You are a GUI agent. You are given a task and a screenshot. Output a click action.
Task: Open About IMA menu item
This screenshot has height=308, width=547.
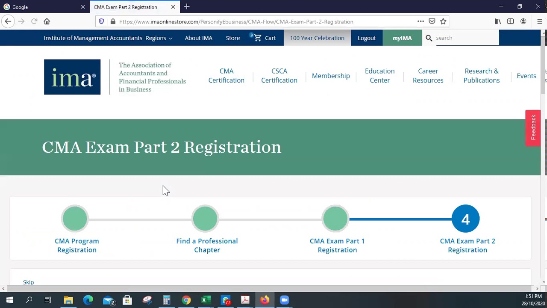(x=198, y=38)
